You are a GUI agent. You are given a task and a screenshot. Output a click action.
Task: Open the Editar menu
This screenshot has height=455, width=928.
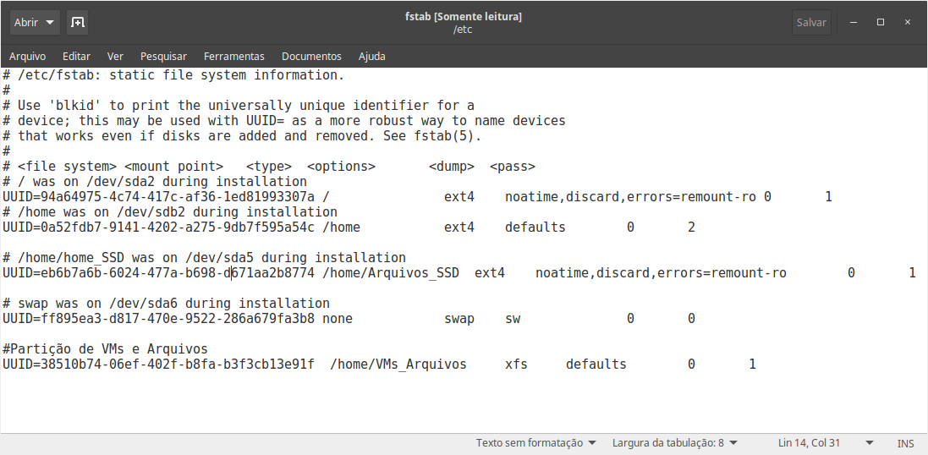coord(76,56)
